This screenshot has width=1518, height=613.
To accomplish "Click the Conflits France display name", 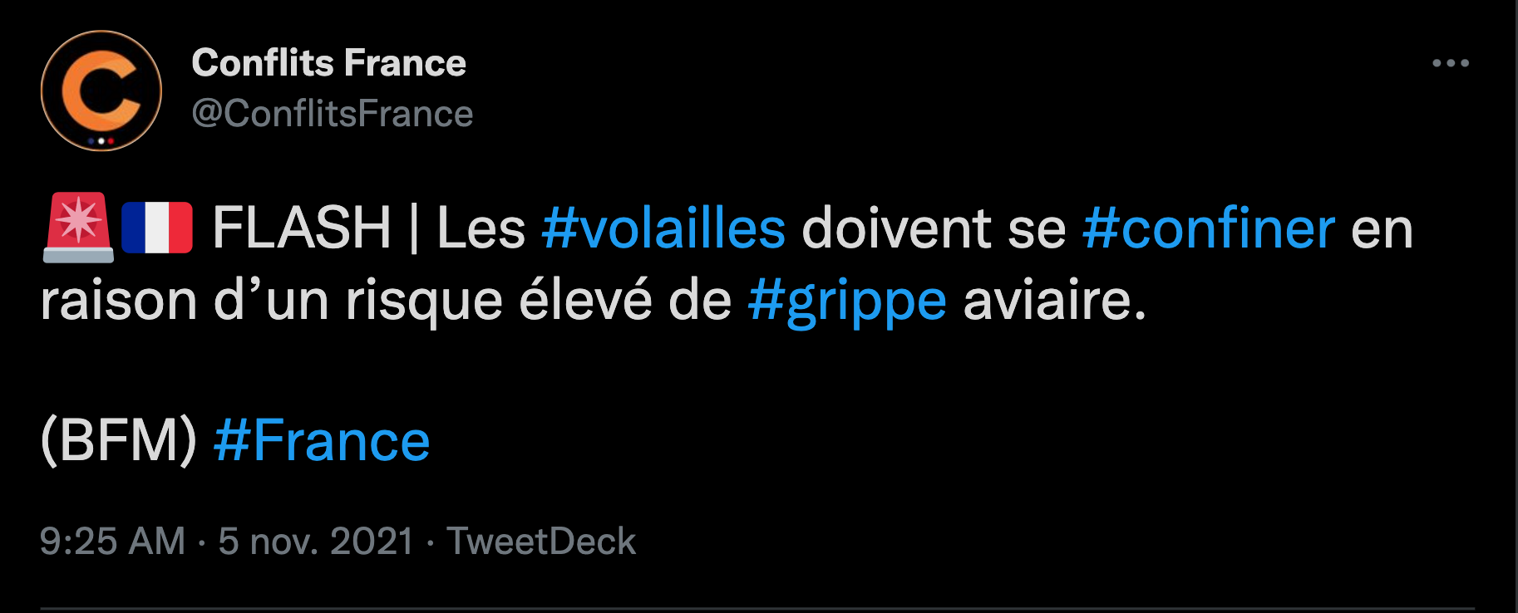I will click(328, 63).
